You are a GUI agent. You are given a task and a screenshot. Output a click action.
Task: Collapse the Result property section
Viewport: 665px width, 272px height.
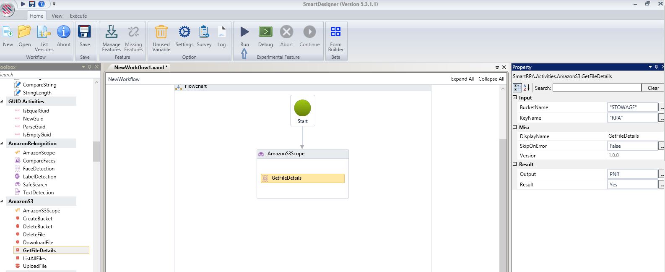tap(515, 164)
